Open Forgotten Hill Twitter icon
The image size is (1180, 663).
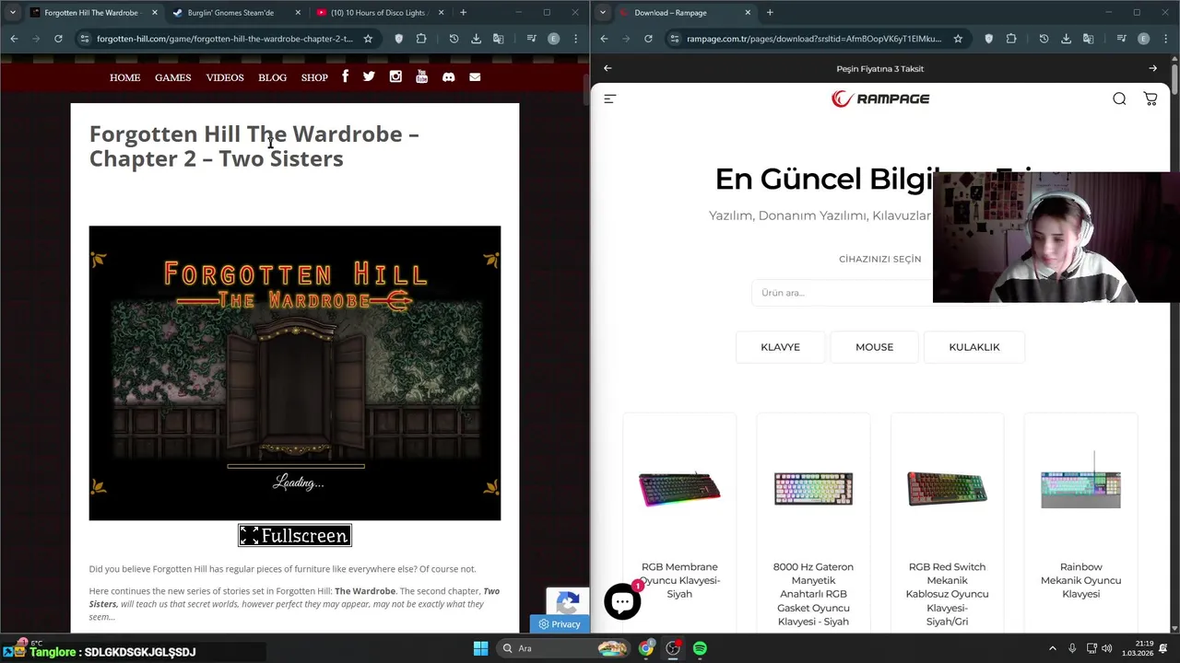coord(369,76)
